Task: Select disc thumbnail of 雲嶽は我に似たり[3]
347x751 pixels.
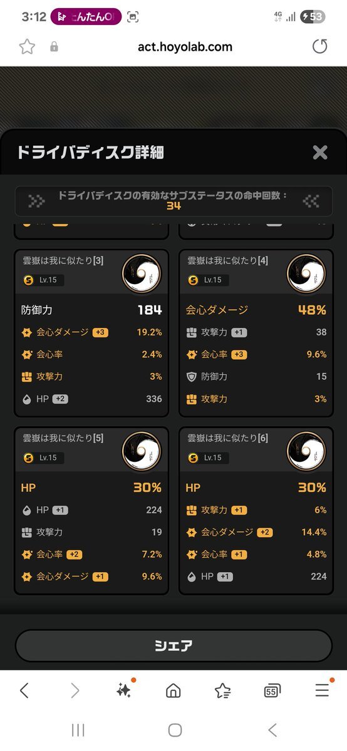Action: [x=142, y=273]
